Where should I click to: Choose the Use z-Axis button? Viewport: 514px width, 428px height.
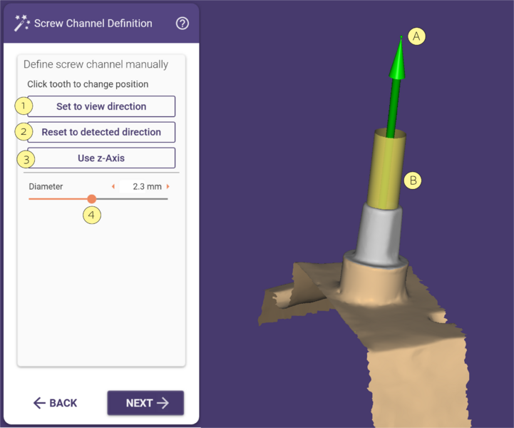101,158
